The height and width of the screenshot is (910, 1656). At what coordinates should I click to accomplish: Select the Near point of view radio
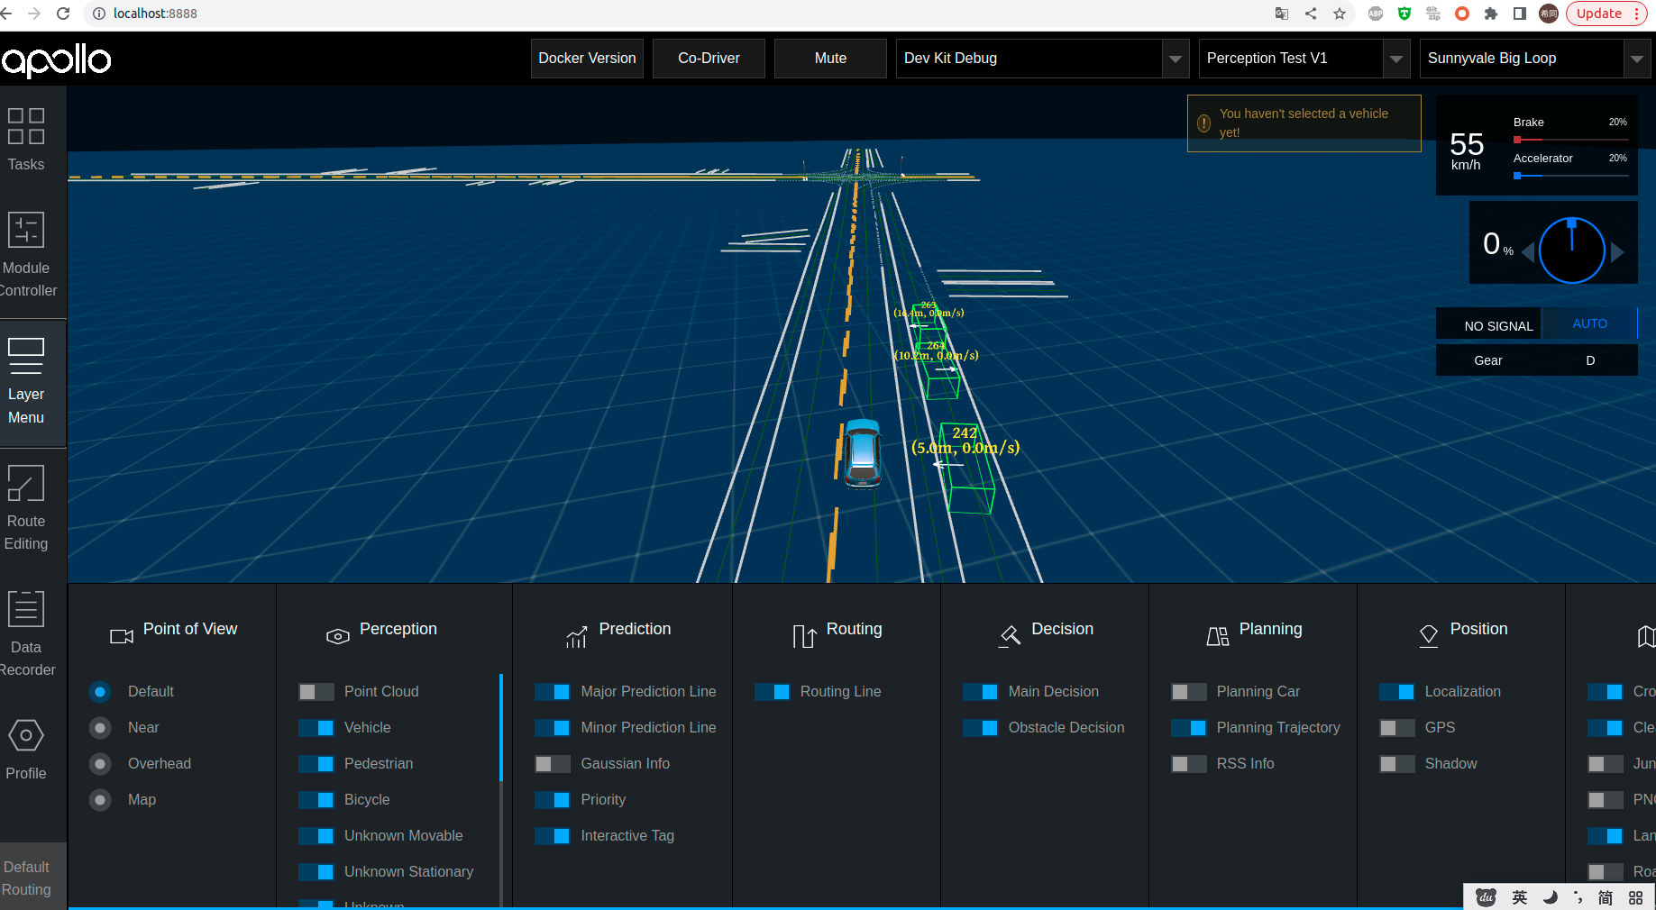pos(100,728)
